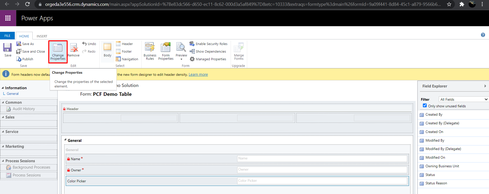The width and height of the screenshot is (489, 194).
Task: Open the Power Apps app launcher waffle
Action: tap(8, 18)
